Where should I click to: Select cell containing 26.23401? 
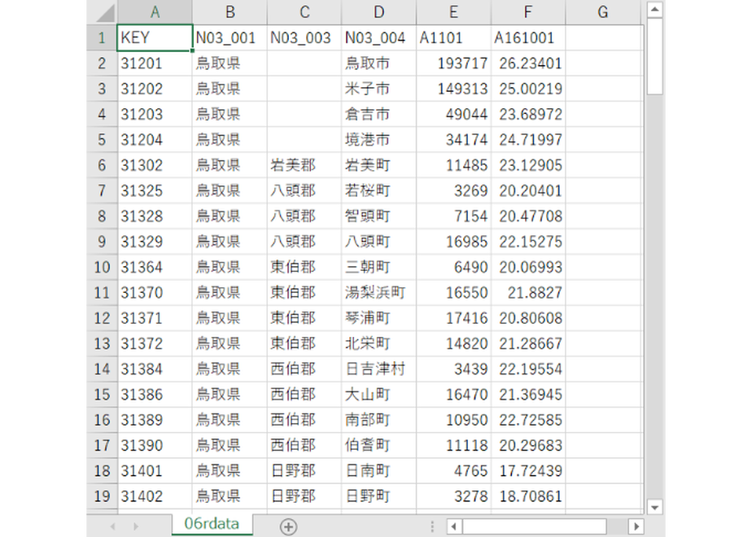(528, 63)
